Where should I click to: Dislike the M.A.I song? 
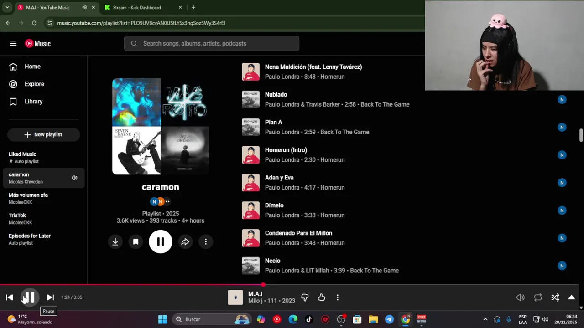click(305, 297)
